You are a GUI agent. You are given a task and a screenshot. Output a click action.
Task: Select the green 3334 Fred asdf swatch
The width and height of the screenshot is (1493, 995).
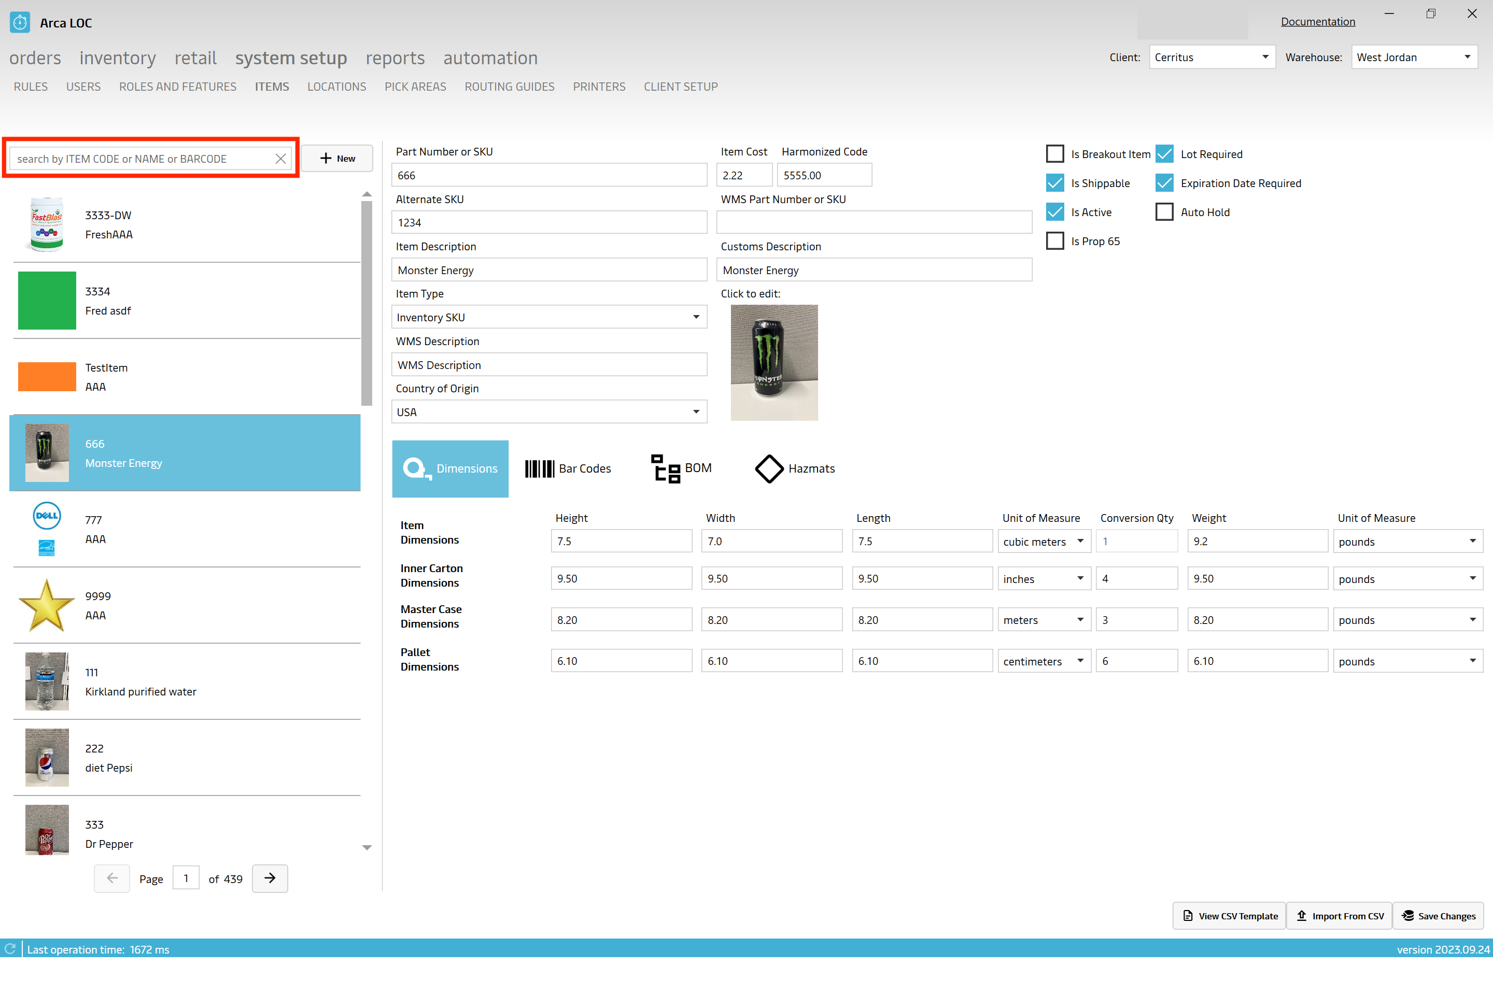pos(47,301)
